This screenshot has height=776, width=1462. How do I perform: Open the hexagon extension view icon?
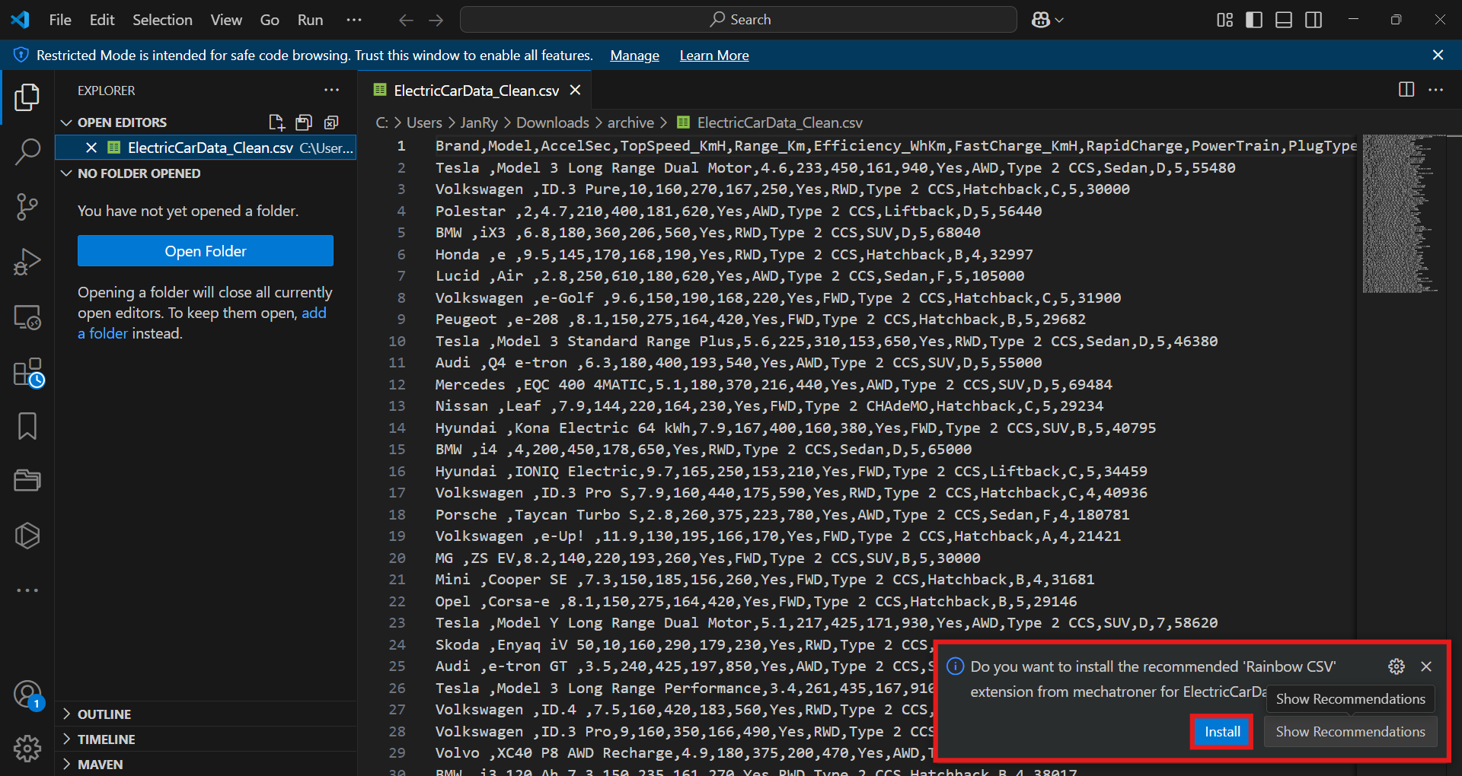tap(27, 536)
